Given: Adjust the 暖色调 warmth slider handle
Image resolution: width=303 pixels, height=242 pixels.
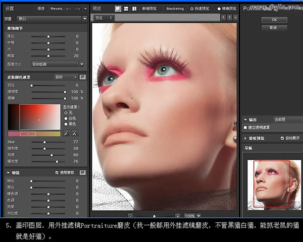Looking at the screenshot, I should pyautogui.click(x=48, y=194).
